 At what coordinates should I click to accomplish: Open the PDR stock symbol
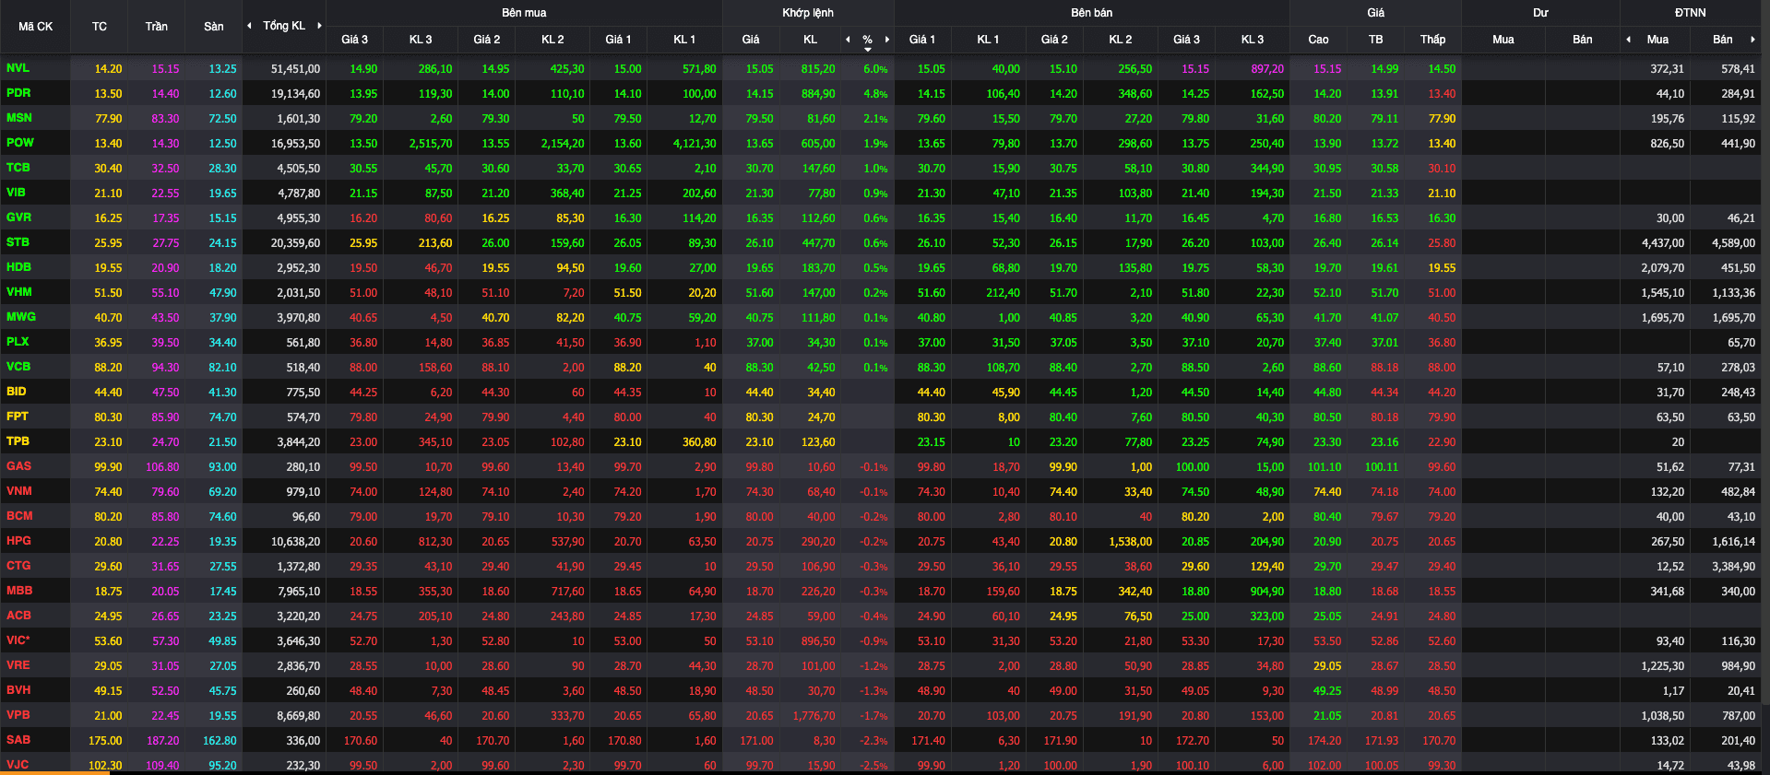[x=18, y=93]
